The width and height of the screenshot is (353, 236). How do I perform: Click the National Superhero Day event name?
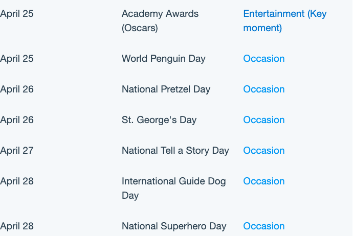pos(174,226)
